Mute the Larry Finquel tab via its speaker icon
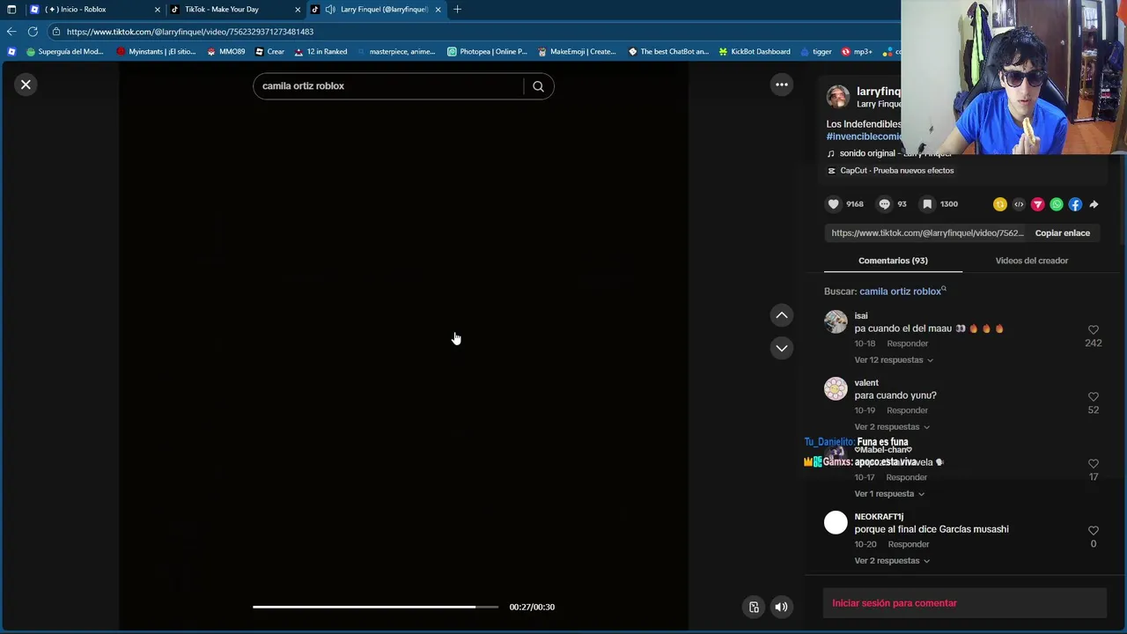This screenshot has height=634, width=1127. click(x=330, y=10)
